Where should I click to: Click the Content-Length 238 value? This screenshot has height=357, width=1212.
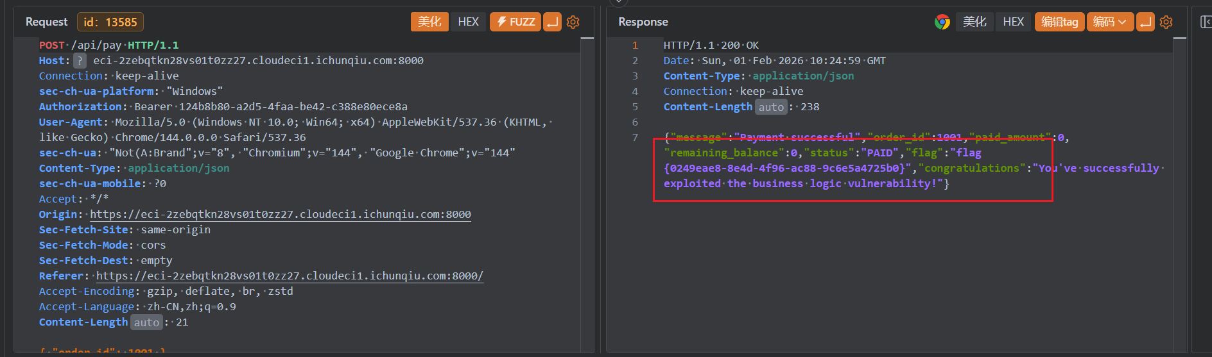tap(810, 106)
